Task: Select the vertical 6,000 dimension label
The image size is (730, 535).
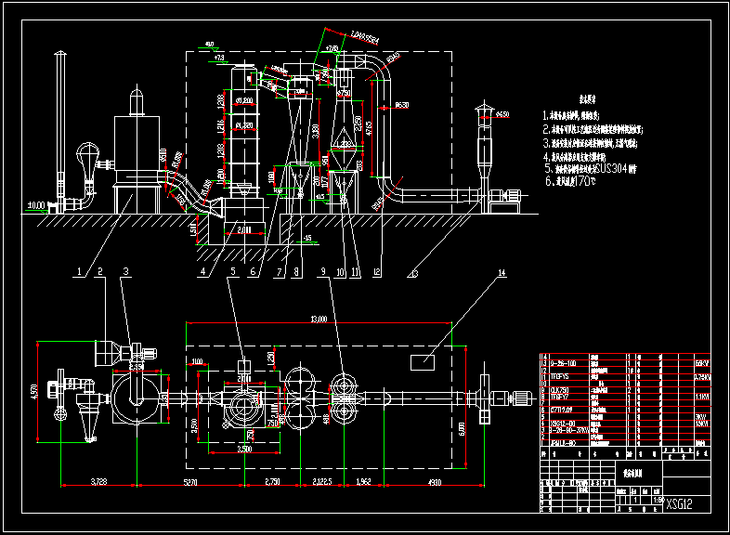Action: pyautogui.click(x=462, y=429)
